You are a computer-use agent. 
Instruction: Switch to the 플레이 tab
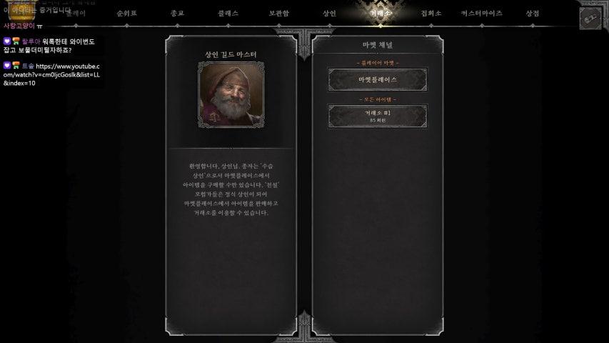point(76,14)
